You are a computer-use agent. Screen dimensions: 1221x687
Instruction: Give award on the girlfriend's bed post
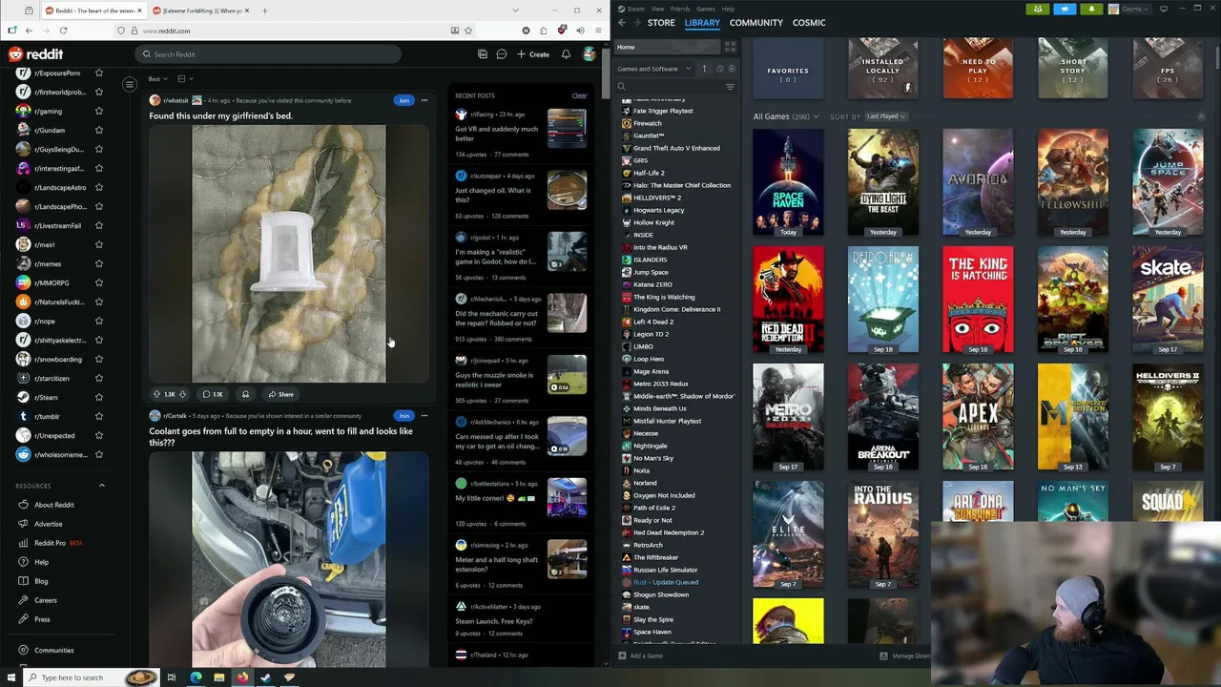pyautogui.click(x=245, y=394)
